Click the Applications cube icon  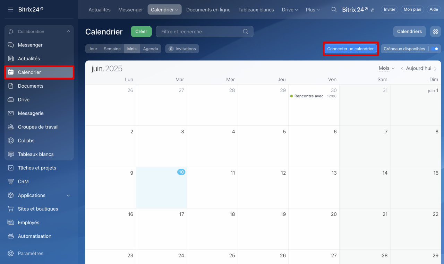click(x=11, y=195)
